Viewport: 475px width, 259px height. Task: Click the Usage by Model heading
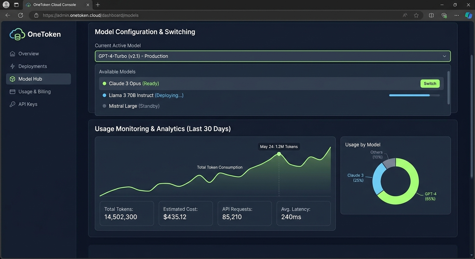(363, 145)
